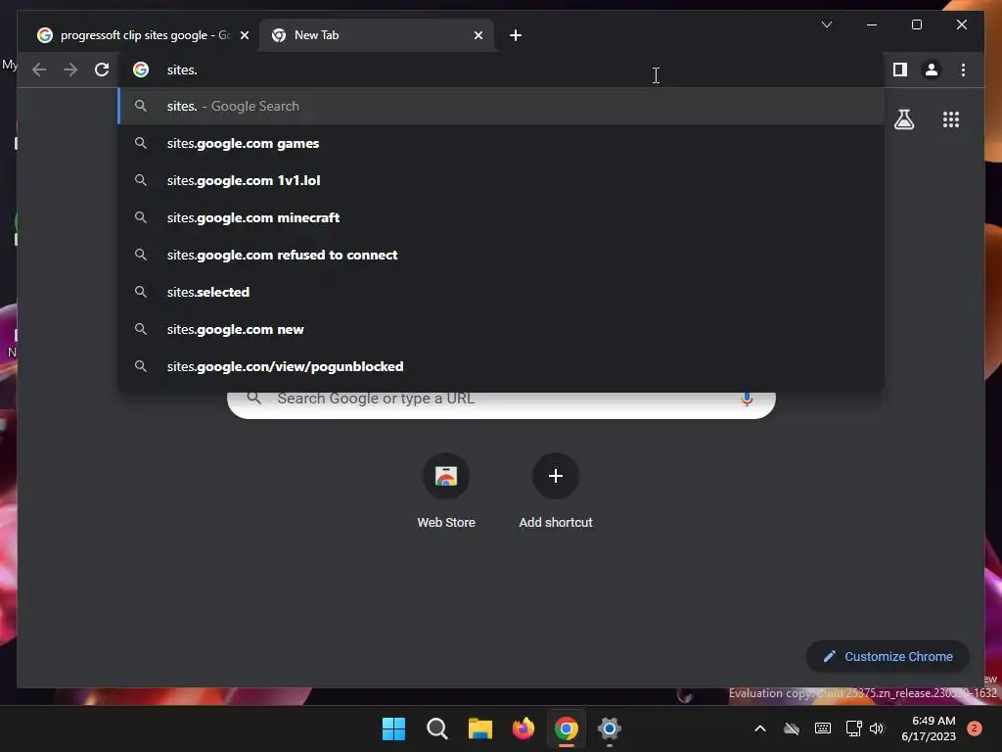
Task: Show hidden system tray icons
Action: click(759, 728)
